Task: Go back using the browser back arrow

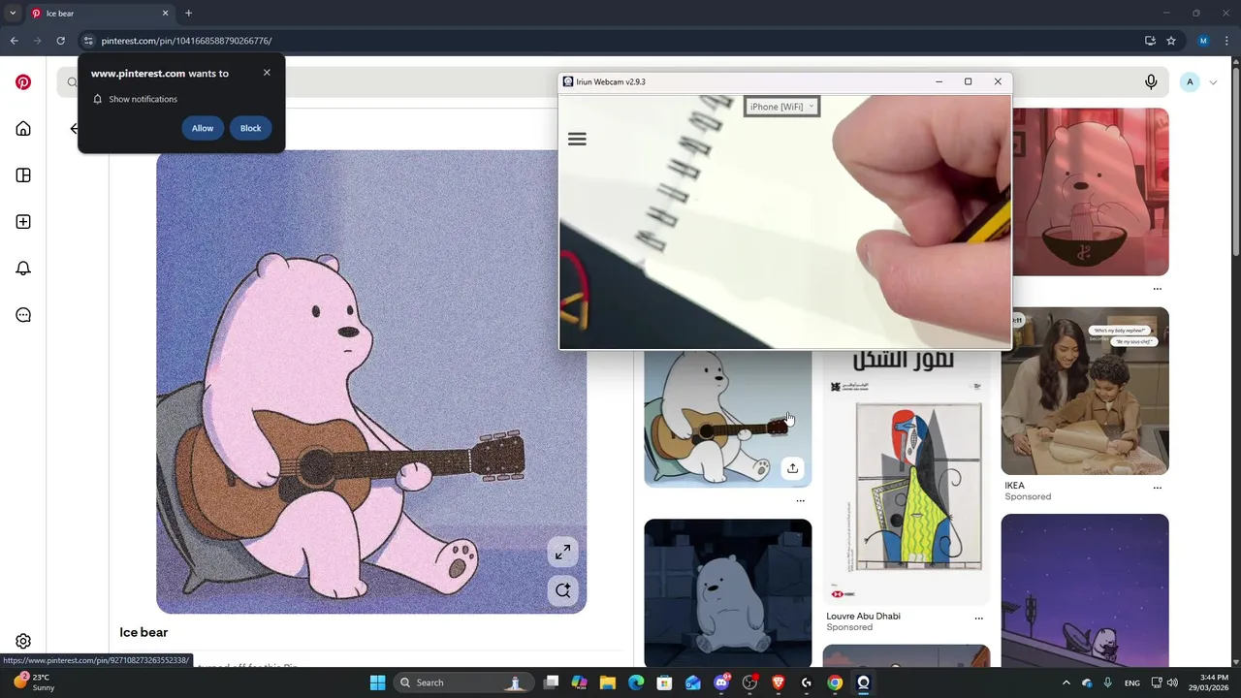Action: [x=14, y=41]
